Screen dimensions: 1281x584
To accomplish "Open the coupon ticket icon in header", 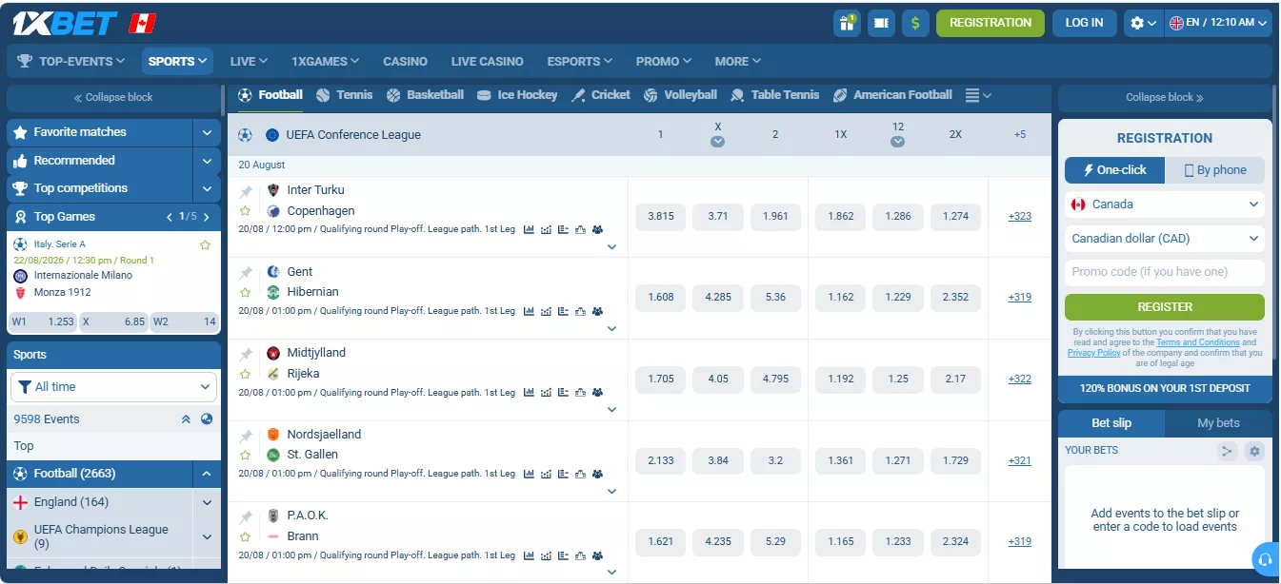I will (881, 23).
